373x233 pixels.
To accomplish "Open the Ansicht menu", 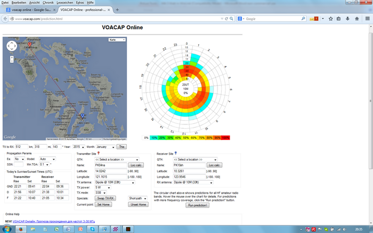I will (x=34, y=3).
